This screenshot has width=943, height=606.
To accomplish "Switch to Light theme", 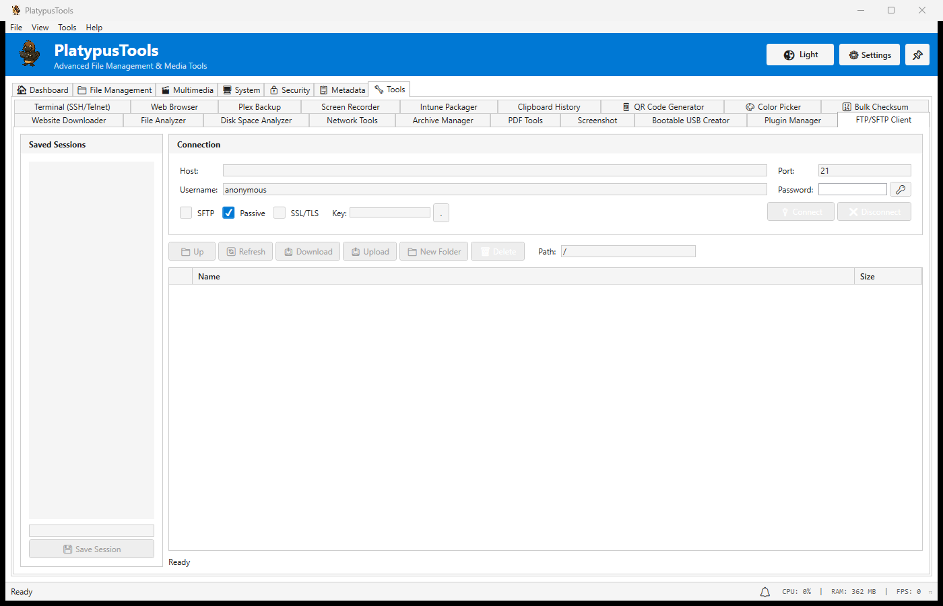I will click(800, 55).
